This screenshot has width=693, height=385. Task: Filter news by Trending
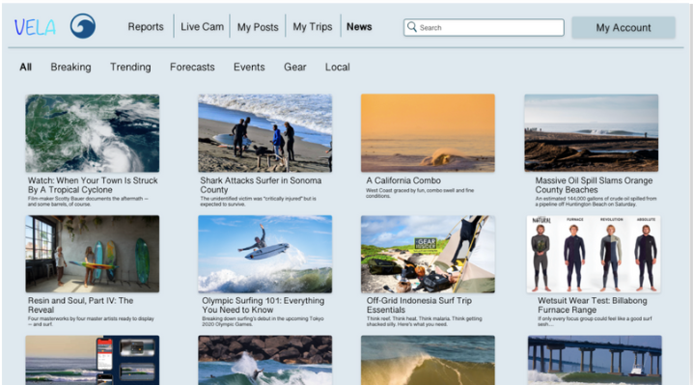tap(130, 67)
